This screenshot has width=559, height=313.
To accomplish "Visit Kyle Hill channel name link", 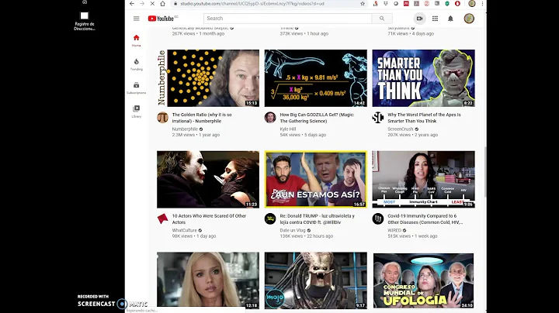I will [288, 129].
